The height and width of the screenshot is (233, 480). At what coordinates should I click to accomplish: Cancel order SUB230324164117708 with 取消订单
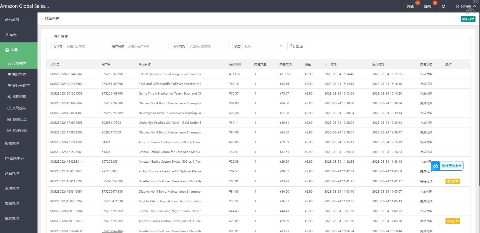[452, 181]
